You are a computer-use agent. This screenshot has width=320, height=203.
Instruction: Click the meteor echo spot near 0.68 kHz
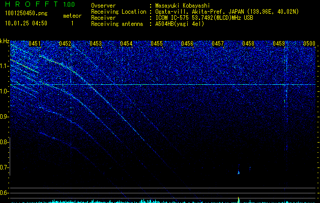tap(239, 173)
